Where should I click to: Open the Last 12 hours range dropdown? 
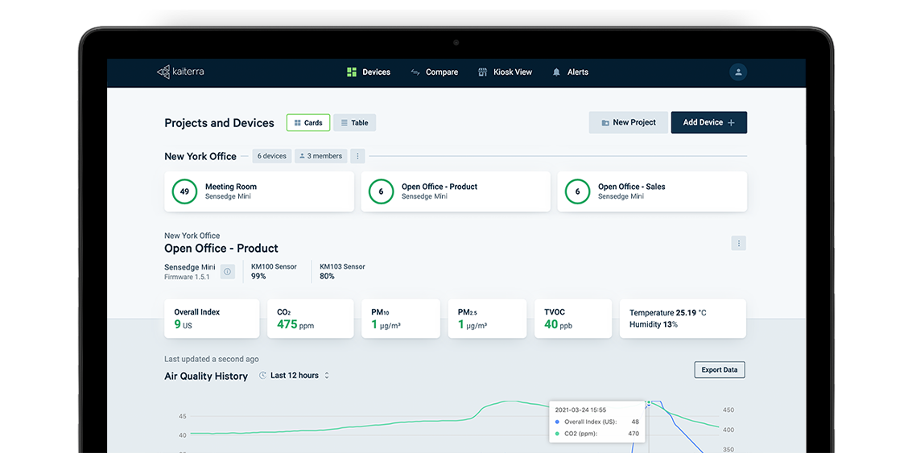(x=295, y=376)
